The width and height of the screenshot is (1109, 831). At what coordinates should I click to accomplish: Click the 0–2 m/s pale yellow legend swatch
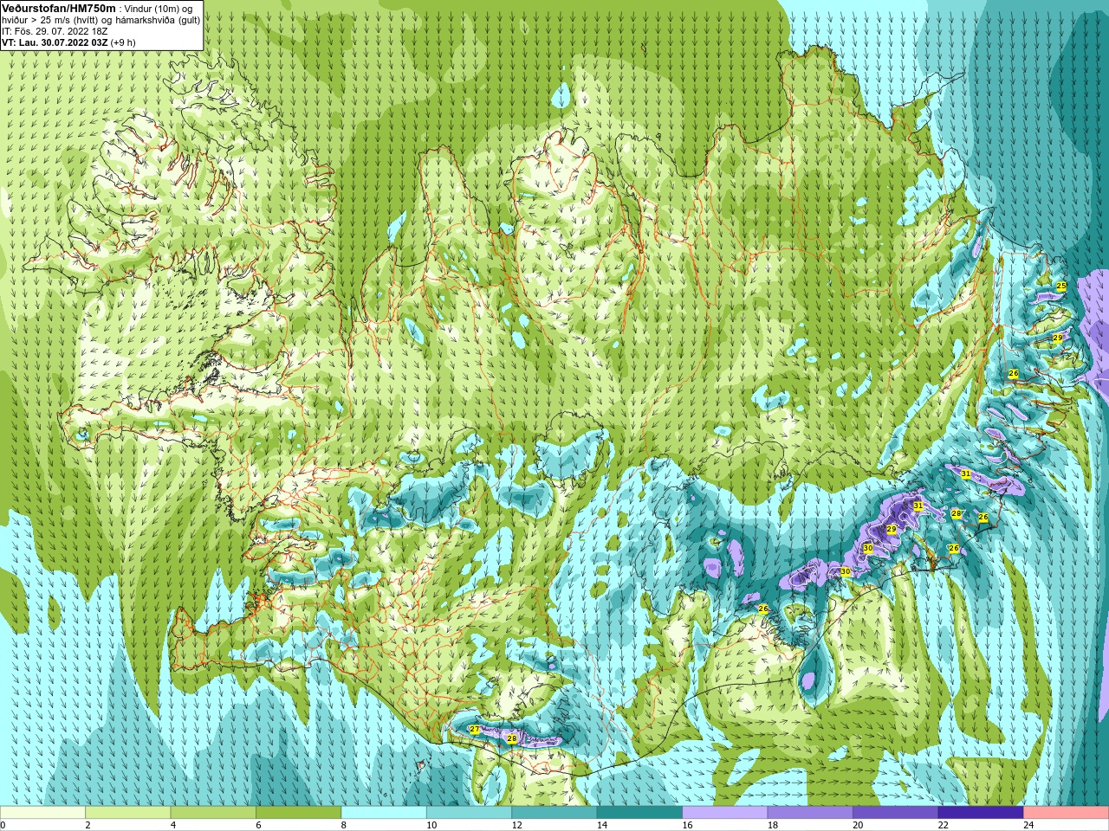[x=43, y=813]
